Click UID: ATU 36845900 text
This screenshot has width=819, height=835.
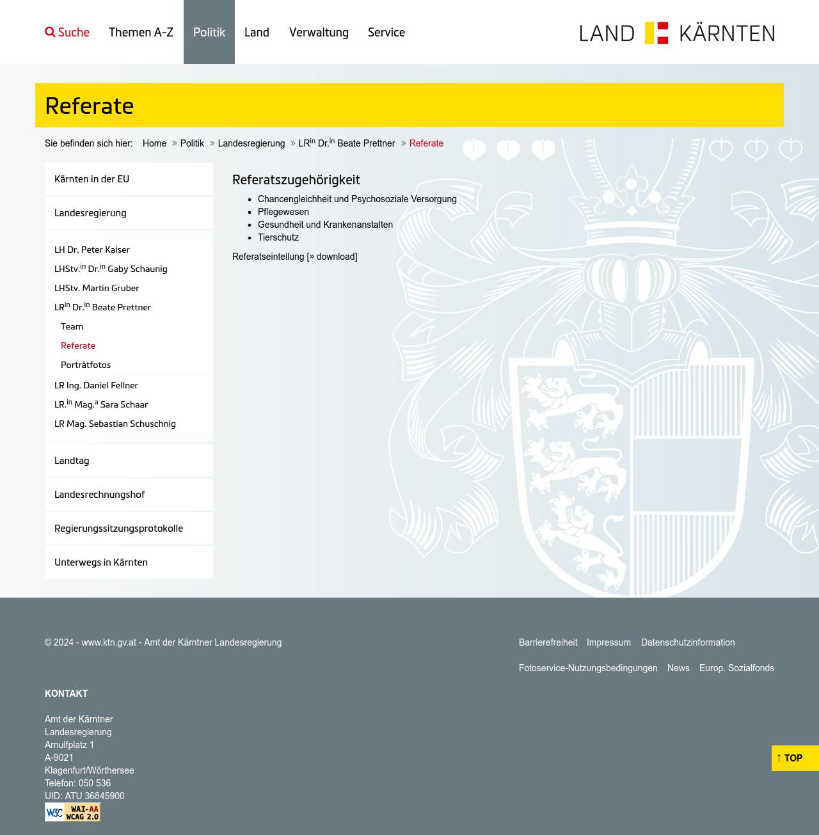84,796
